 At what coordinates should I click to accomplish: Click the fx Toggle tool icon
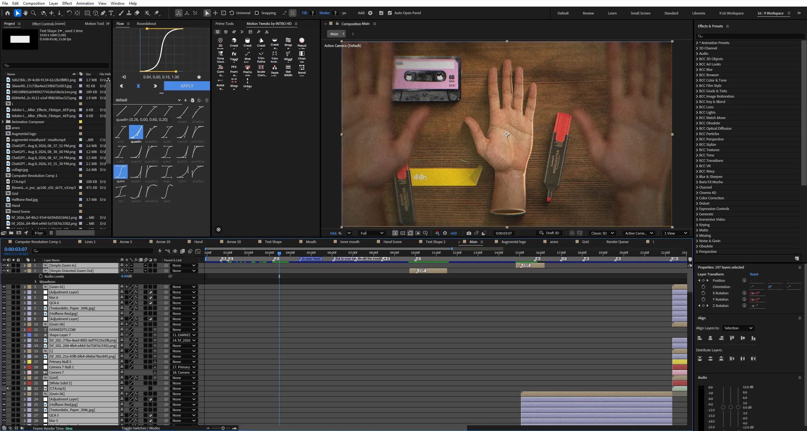pos(234,56)
